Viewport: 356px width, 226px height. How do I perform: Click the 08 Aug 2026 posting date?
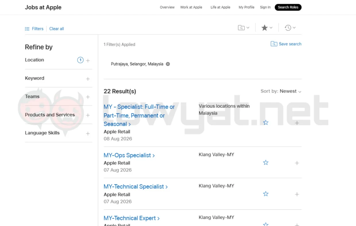[x=118, y=139]
